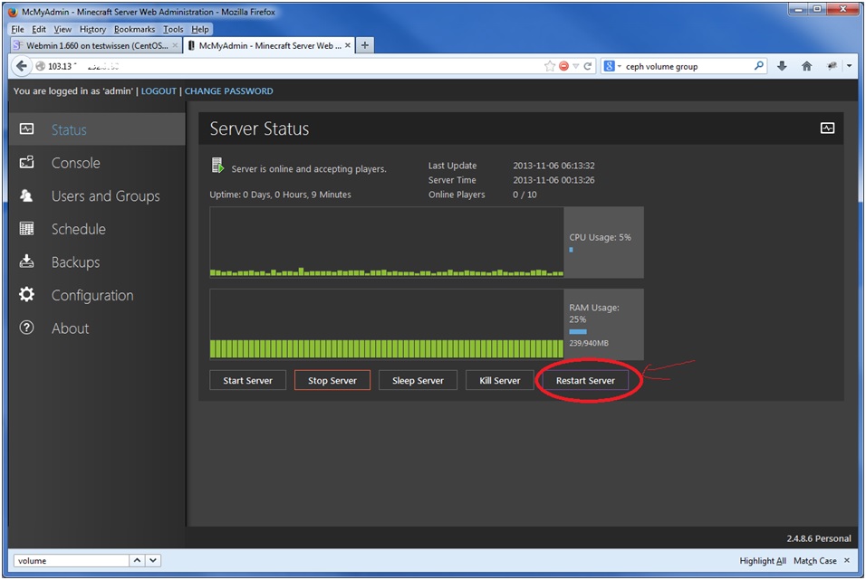The width and height of the screenshot is (866, 580).
Task: Open the Status sidebar icon
Action: pos(26,129)
